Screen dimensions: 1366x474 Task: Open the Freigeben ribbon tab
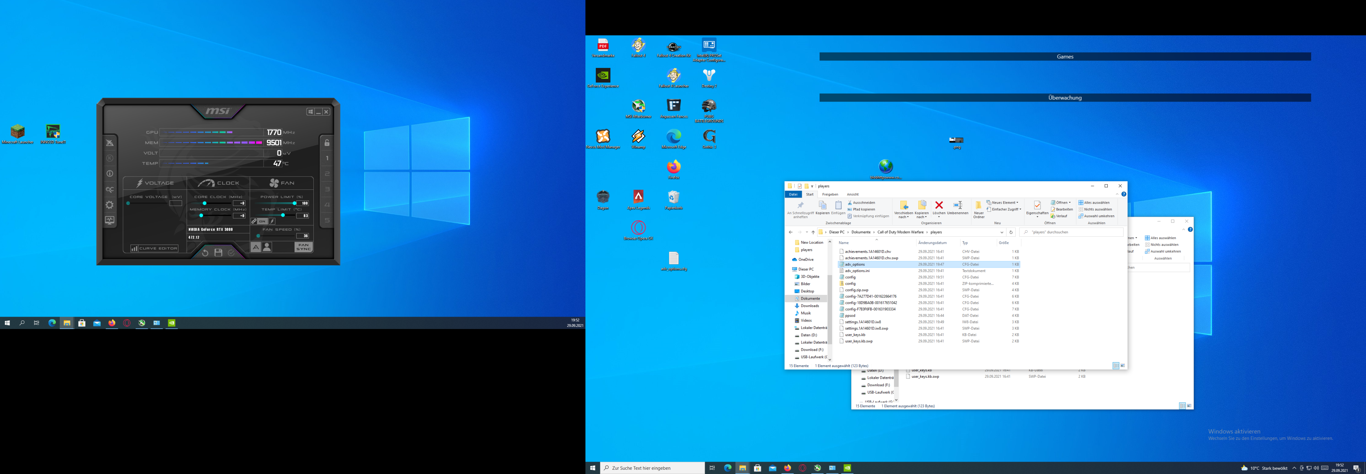[830, 194]
